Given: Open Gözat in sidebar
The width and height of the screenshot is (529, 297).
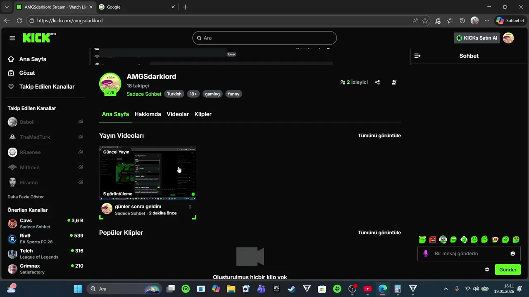Looking at the screenshot, I should click(27, 73).
